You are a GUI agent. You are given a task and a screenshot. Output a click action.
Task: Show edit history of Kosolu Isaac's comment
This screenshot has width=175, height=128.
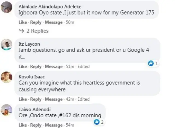pos(83,99)
